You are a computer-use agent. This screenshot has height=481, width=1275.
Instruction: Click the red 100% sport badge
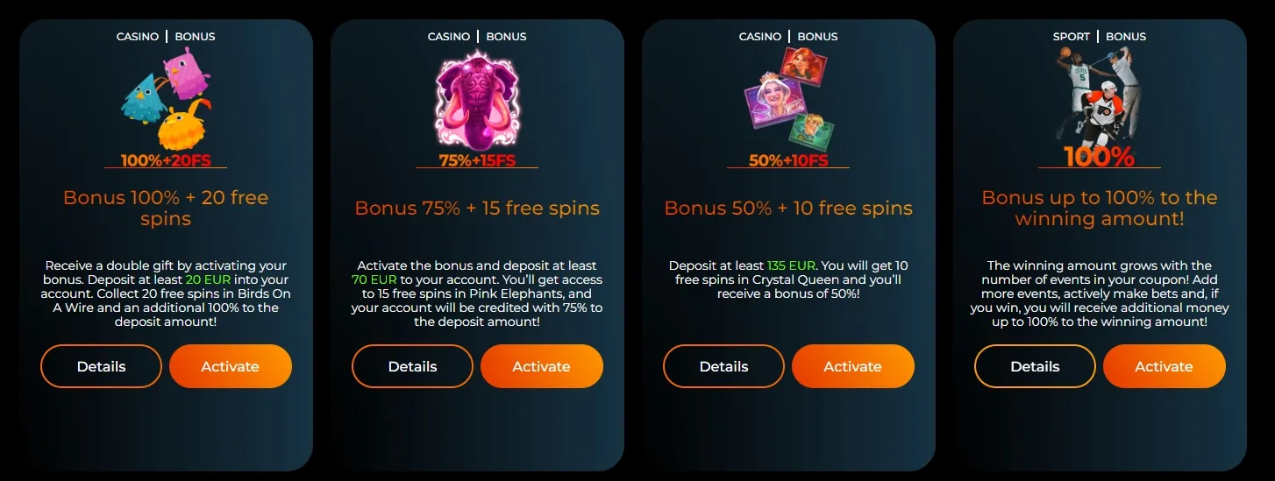click(x=1099, y=157)
